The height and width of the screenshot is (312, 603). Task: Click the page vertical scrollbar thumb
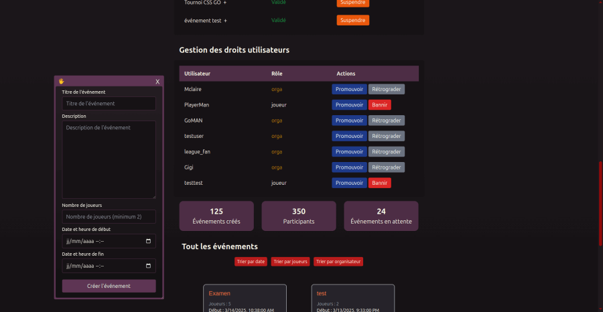click(600, 204)
